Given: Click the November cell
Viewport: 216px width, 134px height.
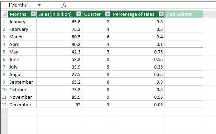Looking at the screenshot, I should (x=22, y=97).
